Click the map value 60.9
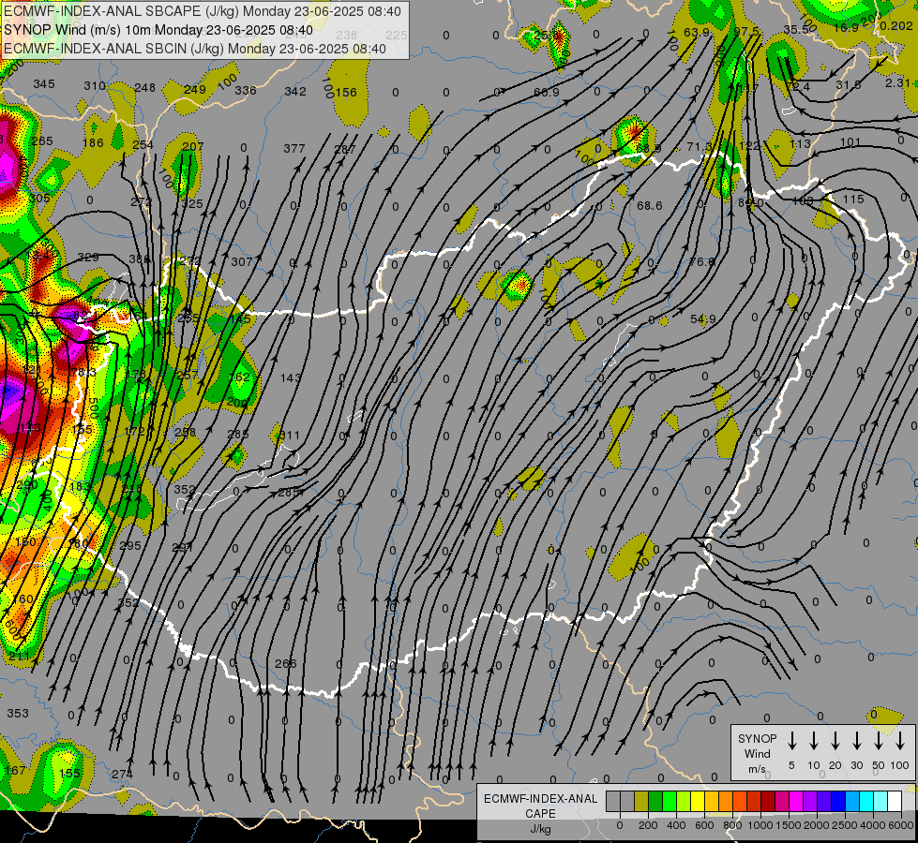 [x=547, y=93]
